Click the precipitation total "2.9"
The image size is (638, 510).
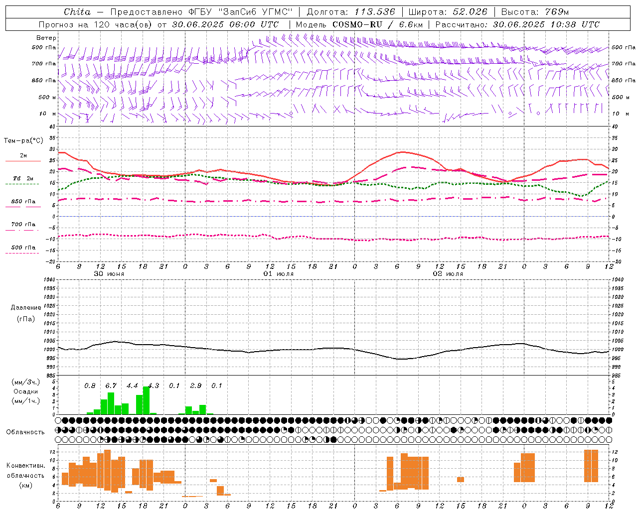coord(196,386)
